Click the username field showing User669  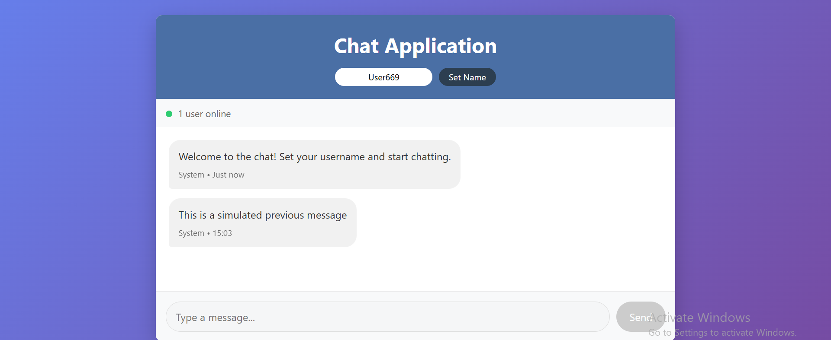pos(383,77)
